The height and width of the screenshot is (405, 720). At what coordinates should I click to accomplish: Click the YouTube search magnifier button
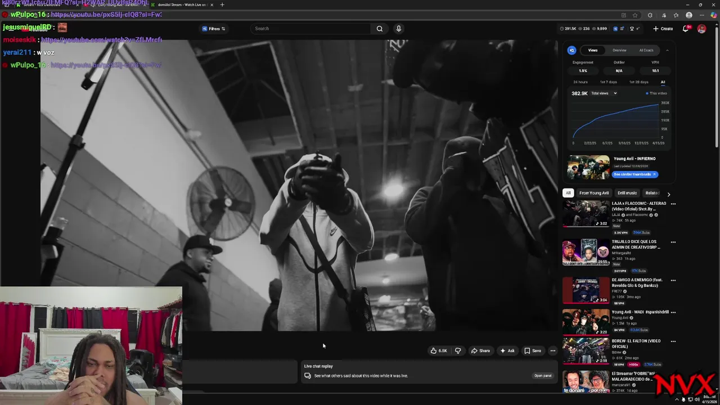click(x=380, y=29)
